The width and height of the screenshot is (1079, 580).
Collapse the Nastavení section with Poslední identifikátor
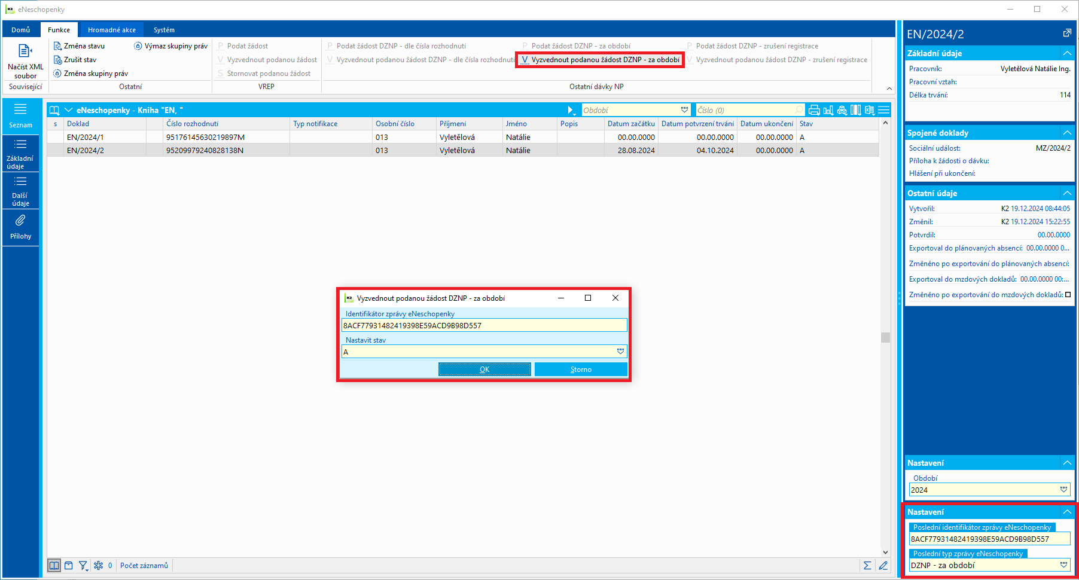coord(1067,512)
